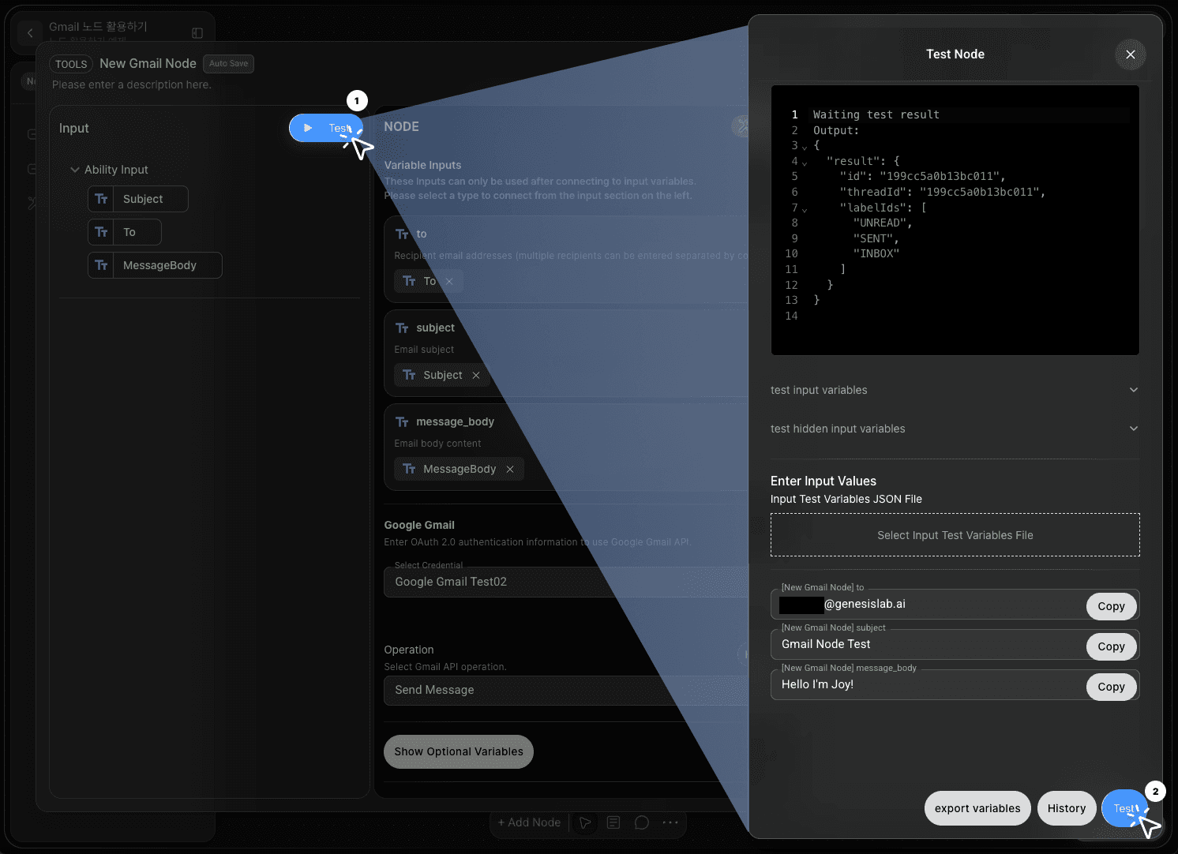Copy the 'to' email address value
The image size is (1178, 854).
pos(1111,606)
